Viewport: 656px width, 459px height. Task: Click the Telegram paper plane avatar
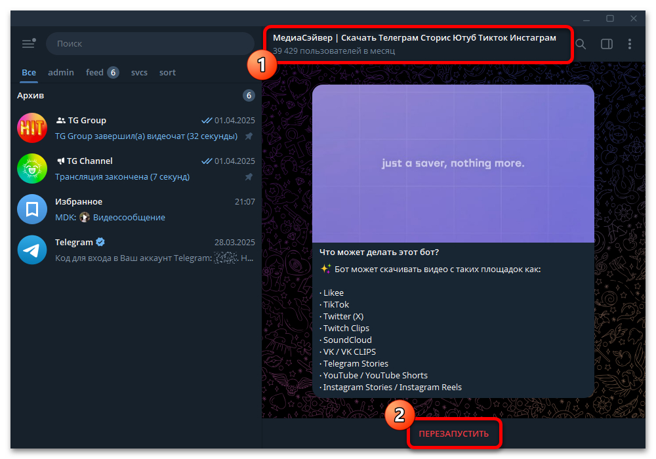[x=32, y=250]
